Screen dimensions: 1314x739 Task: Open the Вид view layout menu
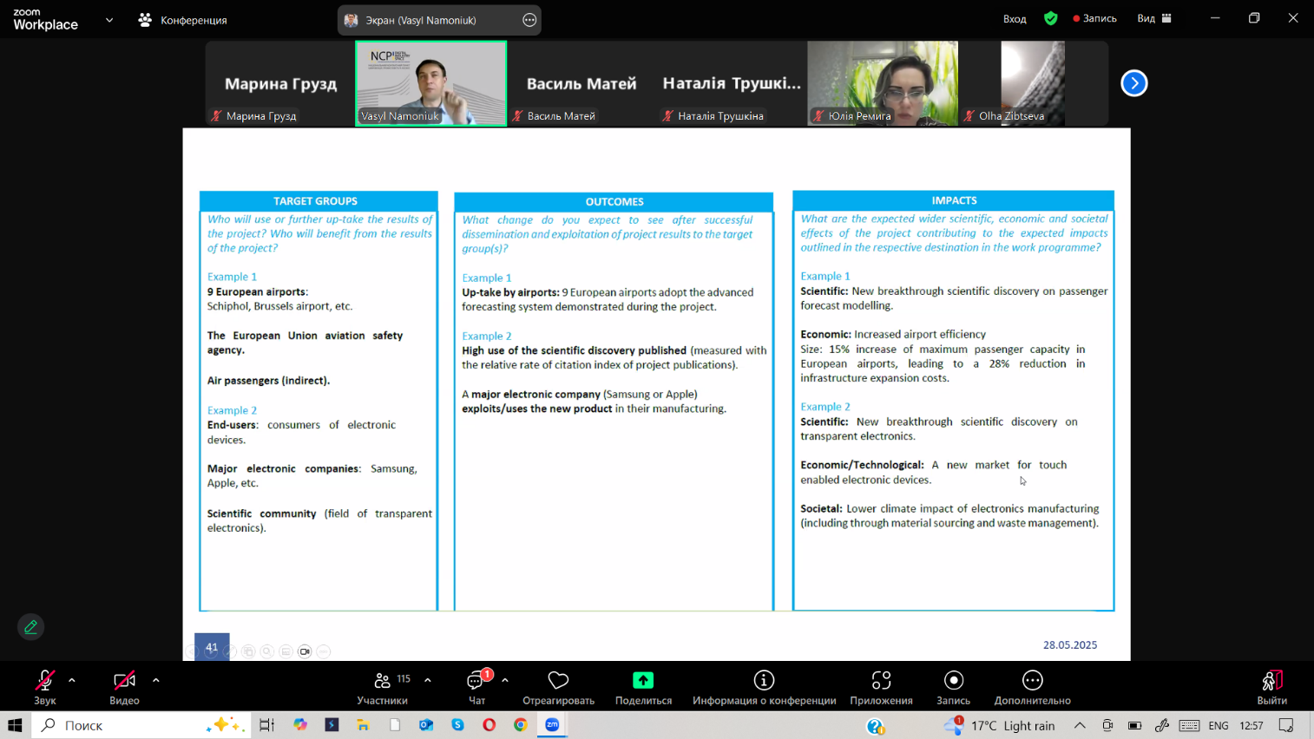coord(1154,18)
